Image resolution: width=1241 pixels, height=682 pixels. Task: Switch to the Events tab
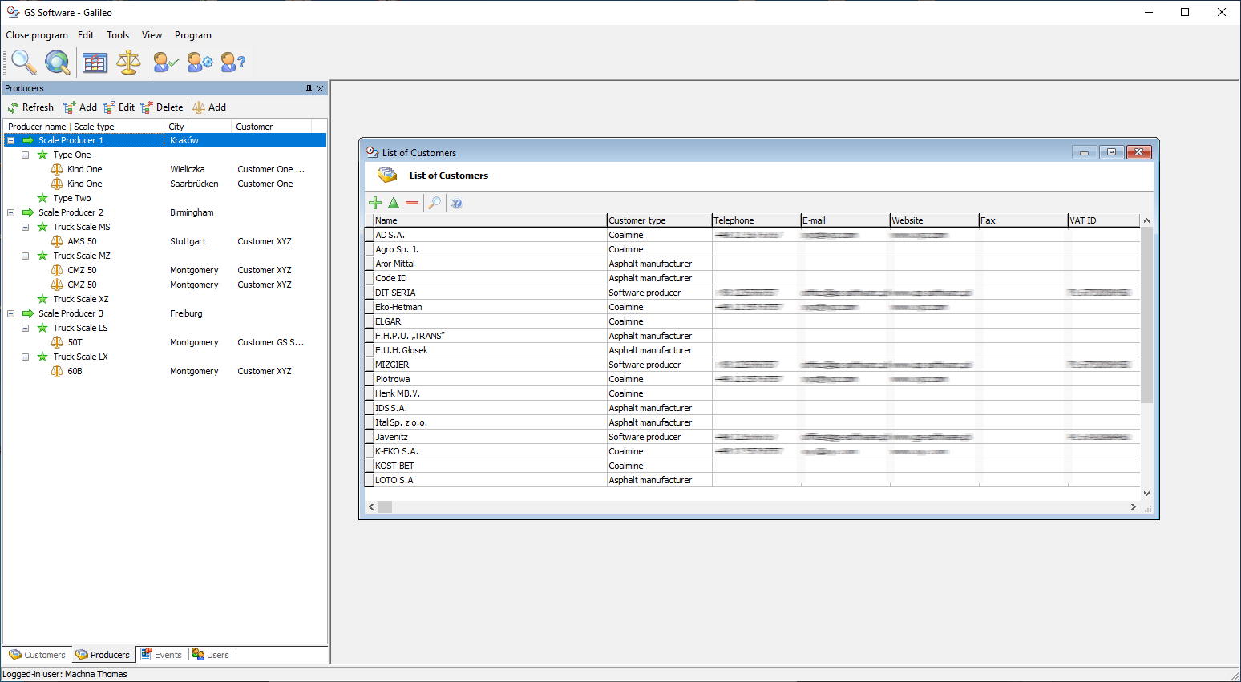pyautogui.click(x=161, y=655)
